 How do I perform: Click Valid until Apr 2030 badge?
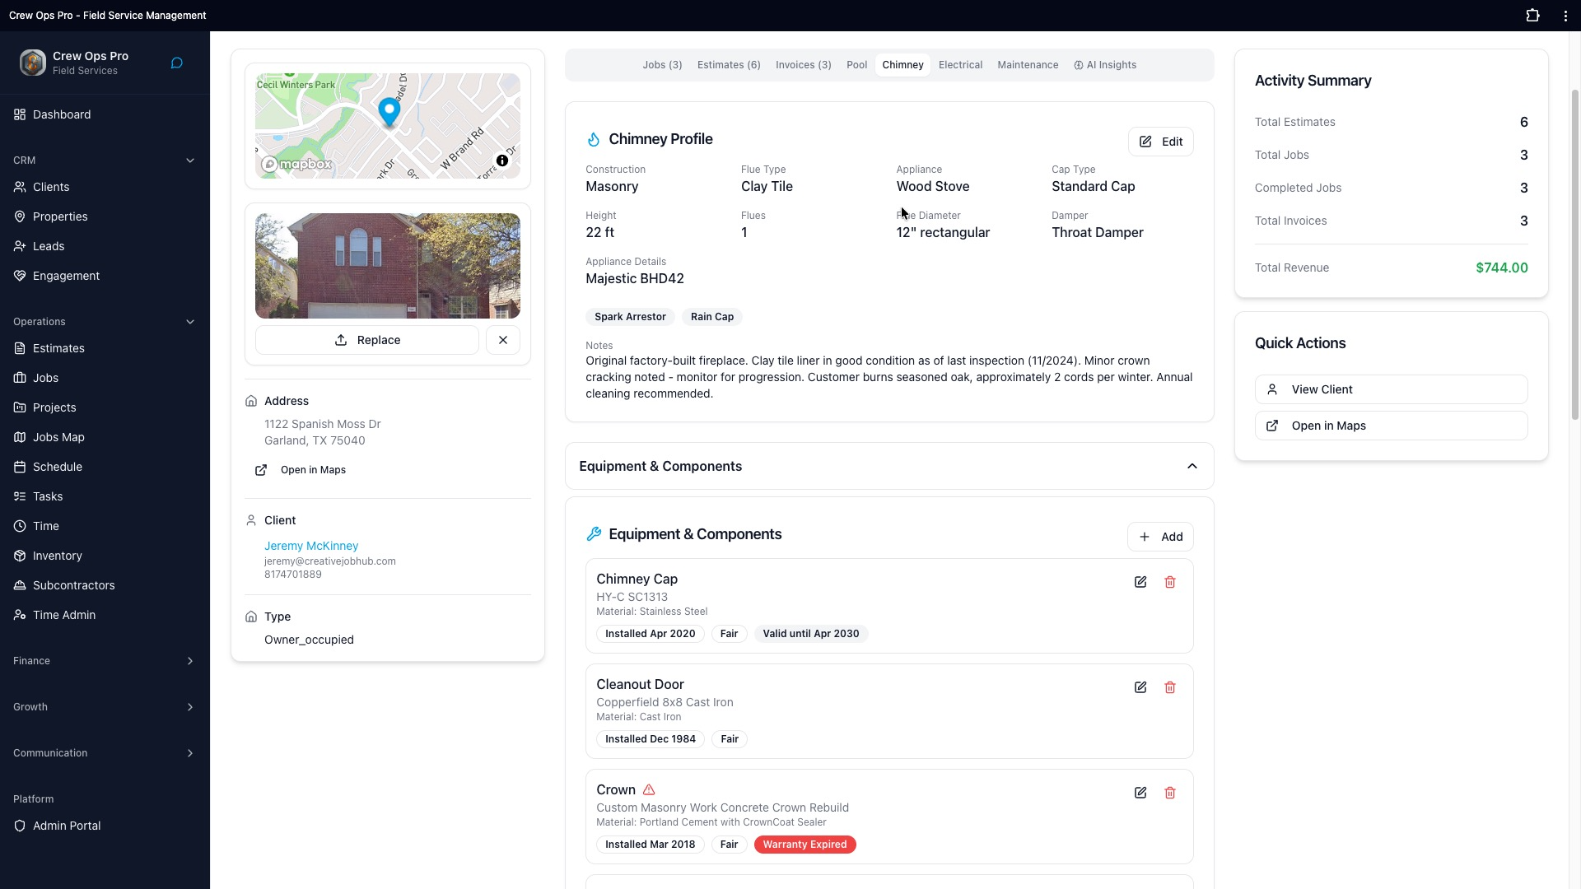click(x=811, y=634)
